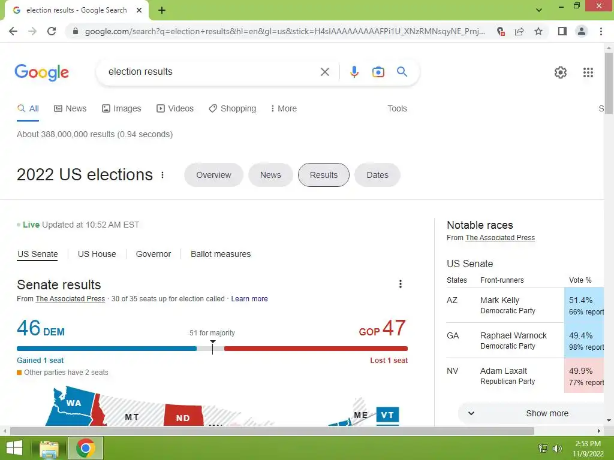
Task: Bookmark this page with star icon
Action: pyautogui.click(x=538, y=31)
